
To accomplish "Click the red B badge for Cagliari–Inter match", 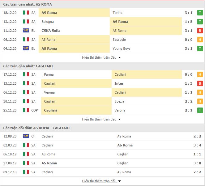I will [200, 83].
